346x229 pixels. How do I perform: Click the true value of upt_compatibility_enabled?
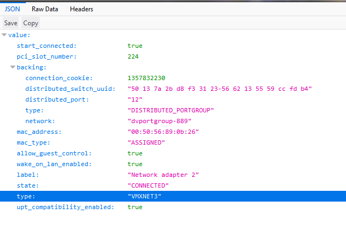pos(135,207)
